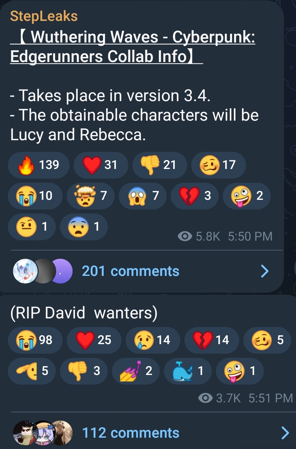Screen dimensions: 296x449
Task: Expand comments via the second post chevron
Action: tap(285, 433)
